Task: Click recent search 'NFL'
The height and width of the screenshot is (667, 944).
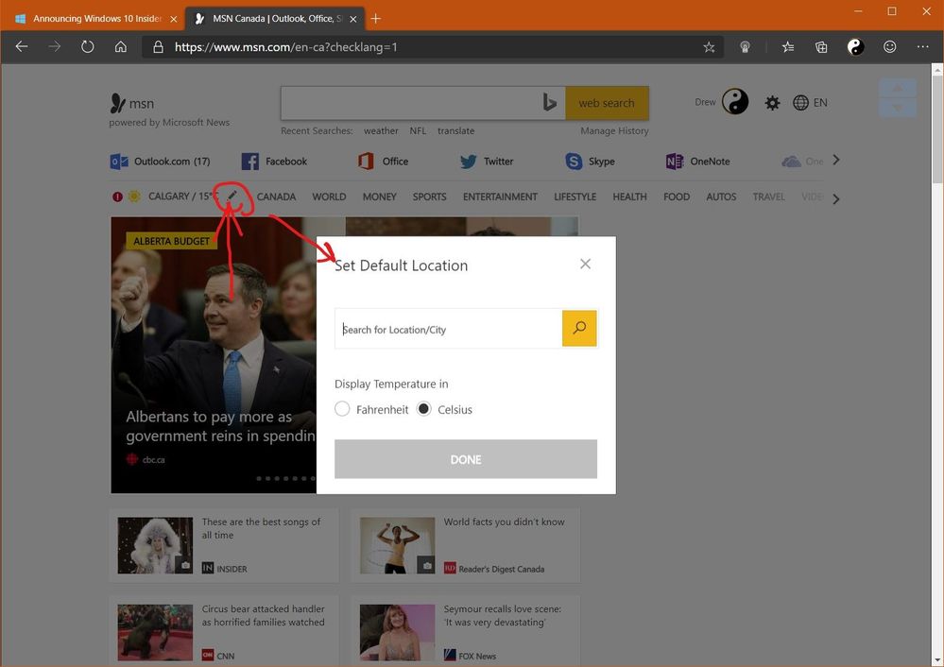Action: tap(418, 130)
